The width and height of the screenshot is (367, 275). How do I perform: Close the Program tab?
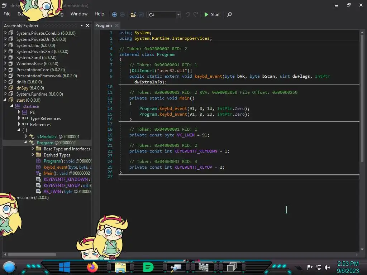(x=117, y=25)
